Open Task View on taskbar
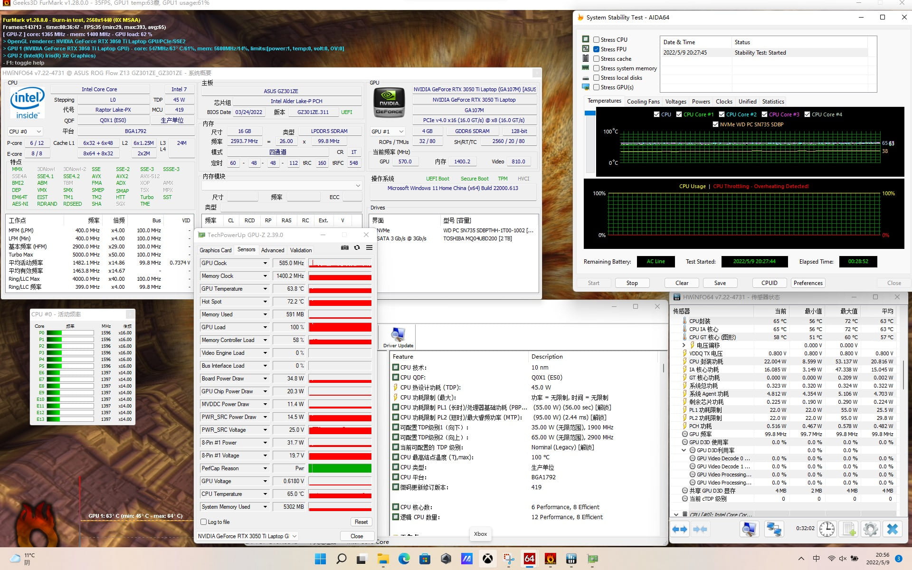Viewport: 912px width, 570px height. coord(362,559)
